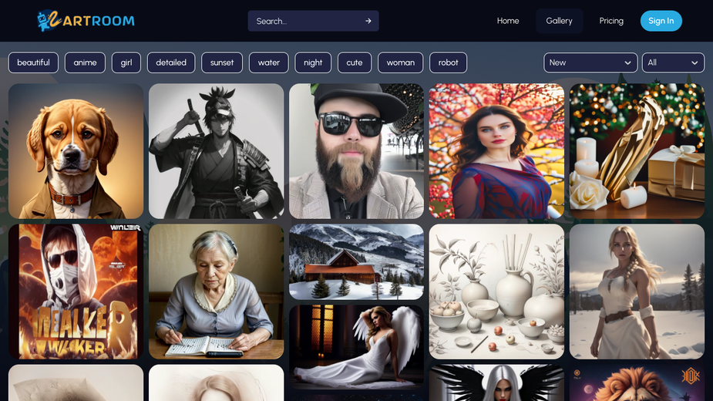Toggle the water tag filter
The height and width of the screenshot is (401, 713).
tap(269, 62)
